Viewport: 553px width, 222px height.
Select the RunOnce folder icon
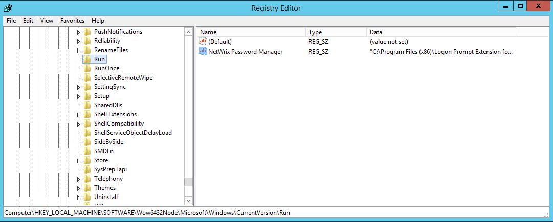pos(87,68)
